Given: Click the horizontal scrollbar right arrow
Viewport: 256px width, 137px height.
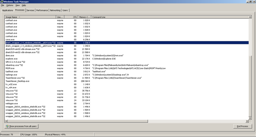Looking at the screenshot, I should pos(247,121).
